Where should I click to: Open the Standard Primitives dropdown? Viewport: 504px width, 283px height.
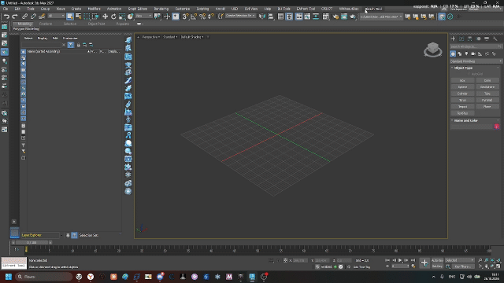[x=476, y=61]
